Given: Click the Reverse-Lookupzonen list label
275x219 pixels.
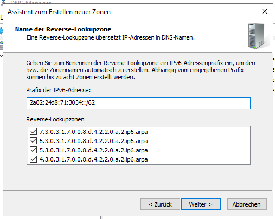Looking at the screenshot, I should (x=55, y=119).
